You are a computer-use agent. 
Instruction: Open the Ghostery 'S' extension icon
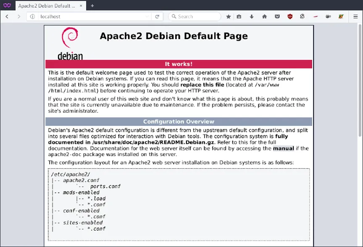pyautogui.click(x=302, y=16)
